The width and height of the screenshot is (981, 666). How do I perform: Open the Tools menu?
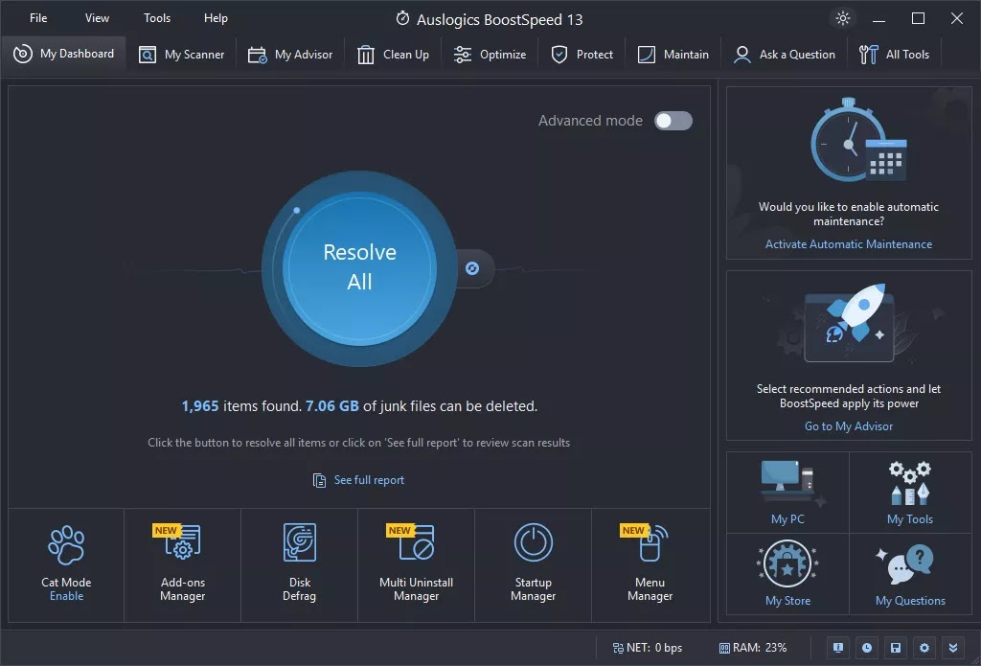click(x=156, y=17)
